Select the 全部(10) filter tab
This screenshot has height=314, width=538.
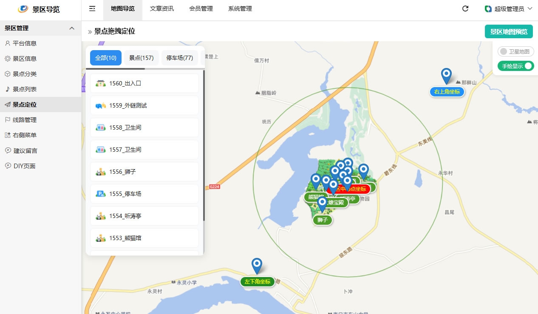[106, 58]
